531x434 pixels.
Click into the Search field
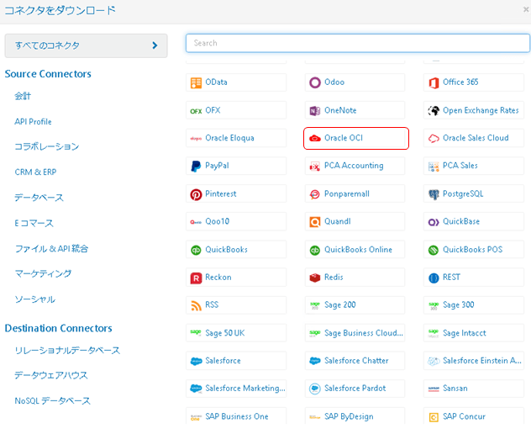[x=357, y=43]
